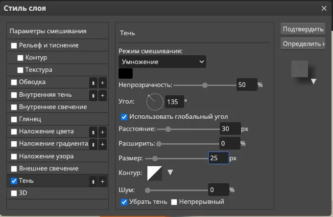Add another Обводка effect with plus icon
This screenshot has height=217, width=333.
[x=102, y=83]
